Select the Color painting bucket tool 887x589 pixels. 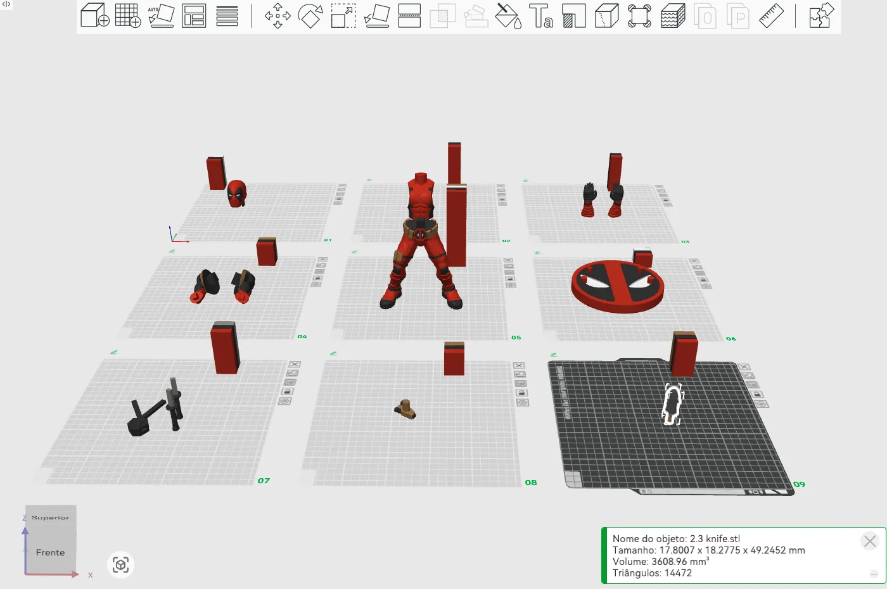point(507,16)
